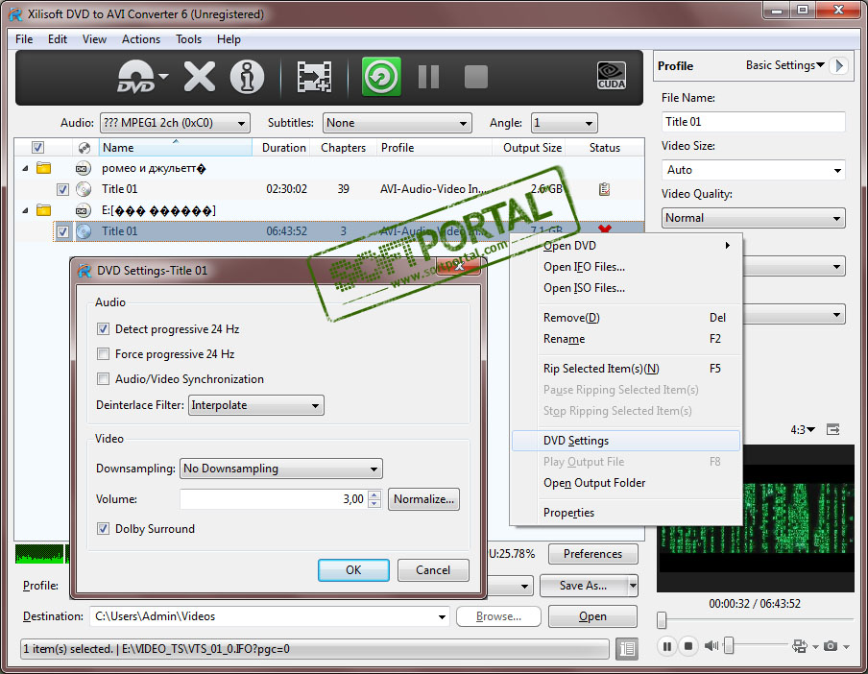Viewport: 868px width, 674px height.
Task: Open Video Size Auto dropdown
Action: [754, 170]
